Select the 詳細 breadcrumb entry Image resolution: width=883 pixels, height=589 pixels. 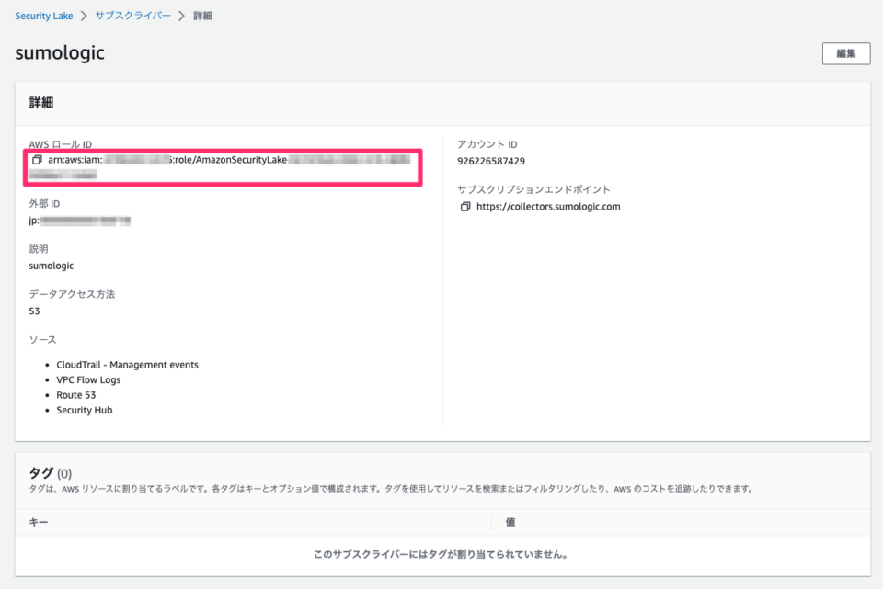[201, 15]
